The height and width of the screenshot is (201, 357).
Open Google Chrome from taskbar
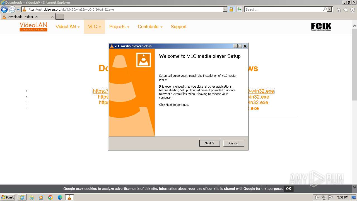coord(50,197)
